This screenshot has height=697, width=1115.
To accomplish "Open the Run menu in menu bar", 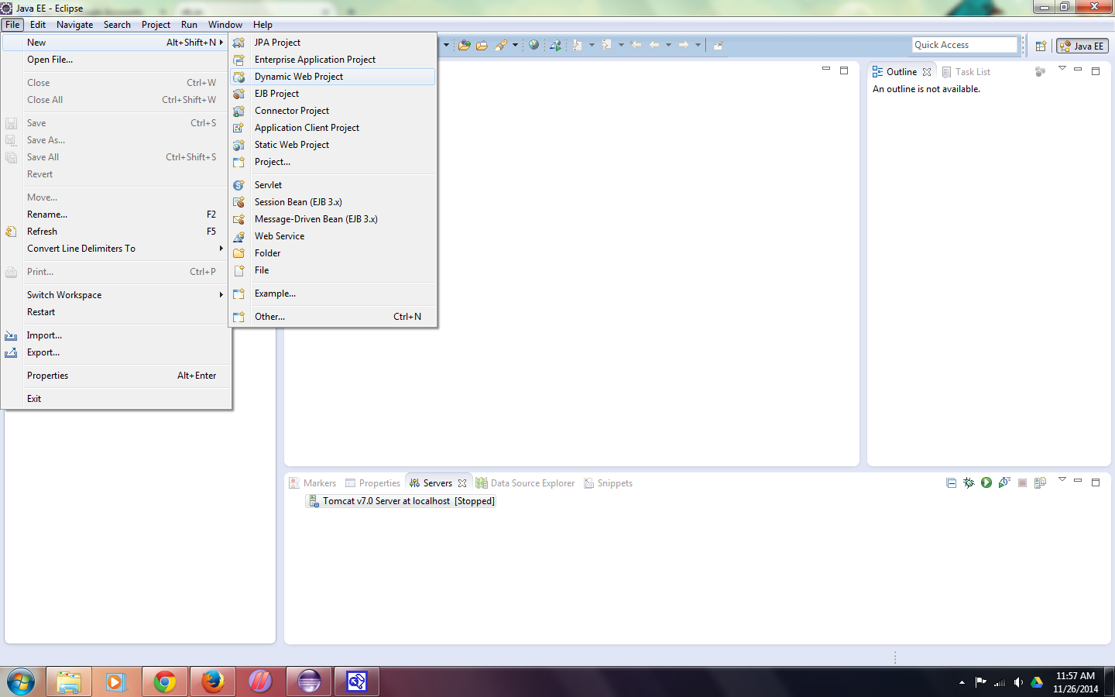I will pyautogui.click(x=189, y=25).
